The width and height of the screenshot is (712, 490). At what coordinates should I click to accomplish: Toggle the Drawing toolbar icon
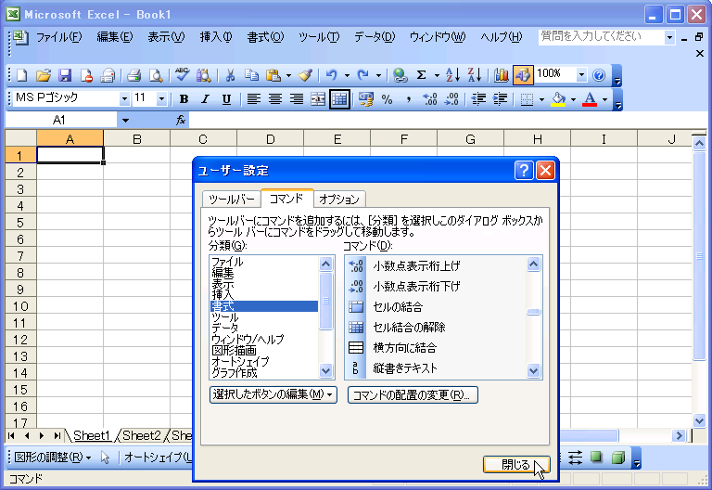pos(523,75)
